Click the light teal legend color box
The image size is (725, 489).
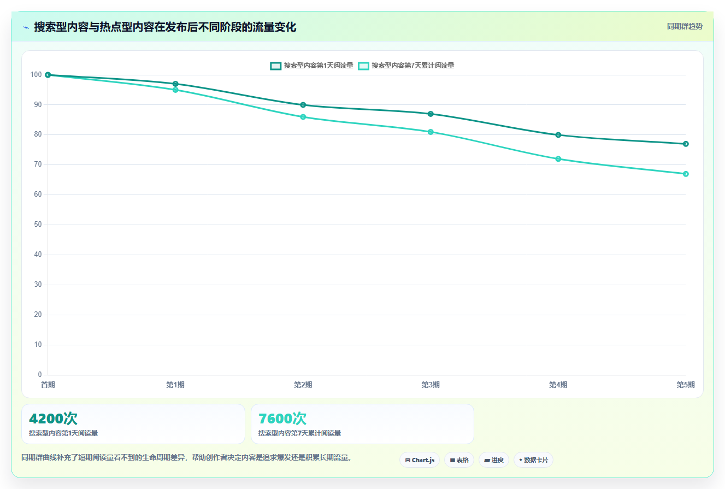364,66
